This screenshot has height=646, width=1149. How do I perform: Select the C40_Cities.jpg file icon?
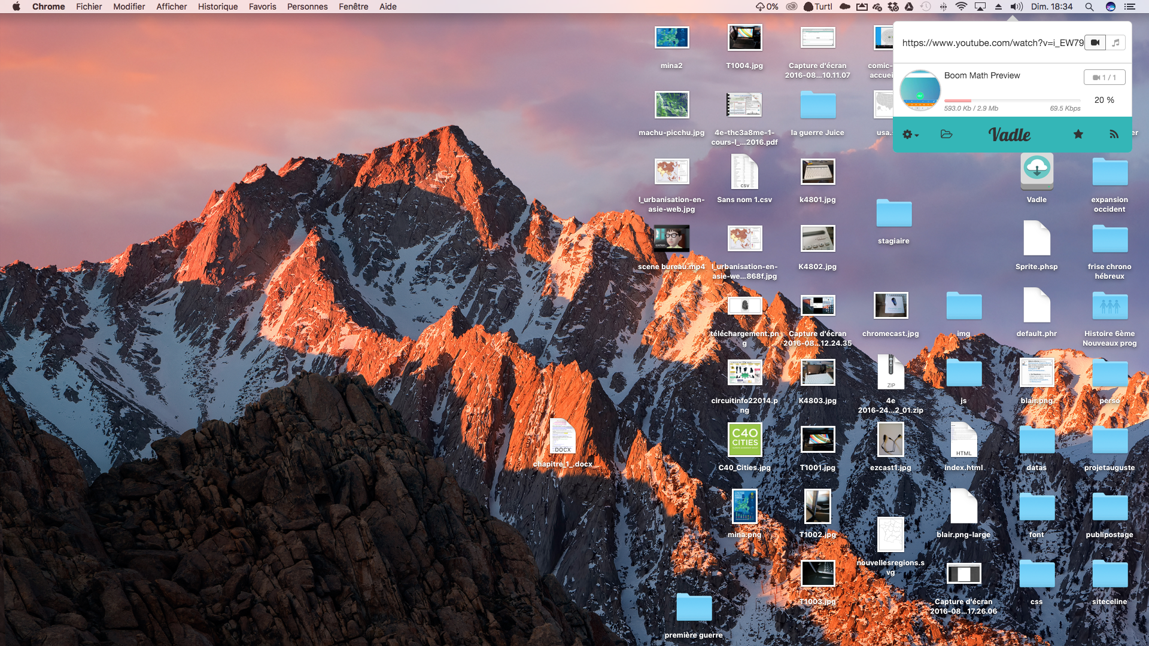tap(744, 439)
